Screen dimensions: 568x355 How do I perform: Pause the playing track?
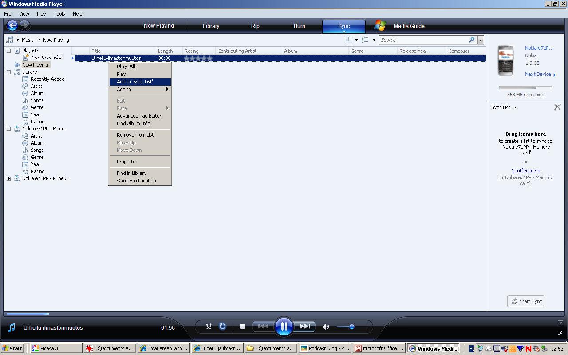pos(284,327)
